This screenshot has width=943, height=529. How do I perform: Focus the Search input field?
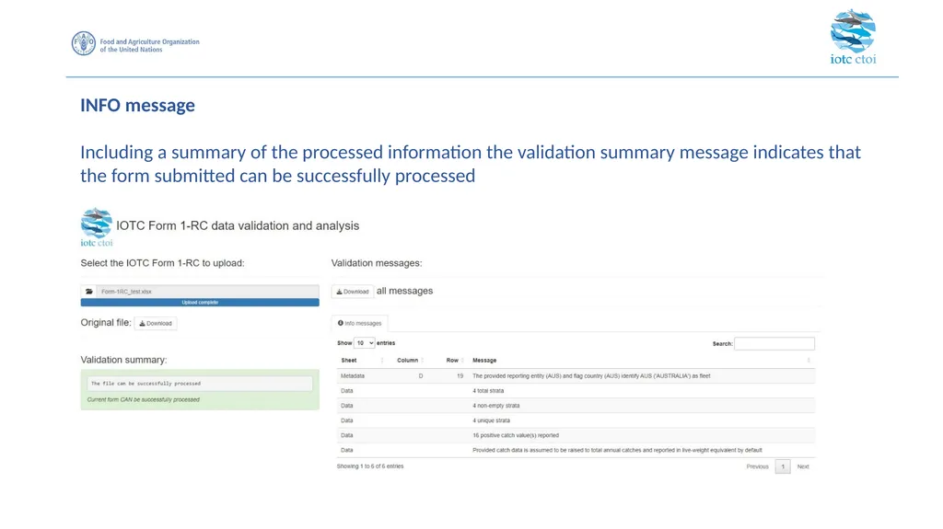point(774,344)
